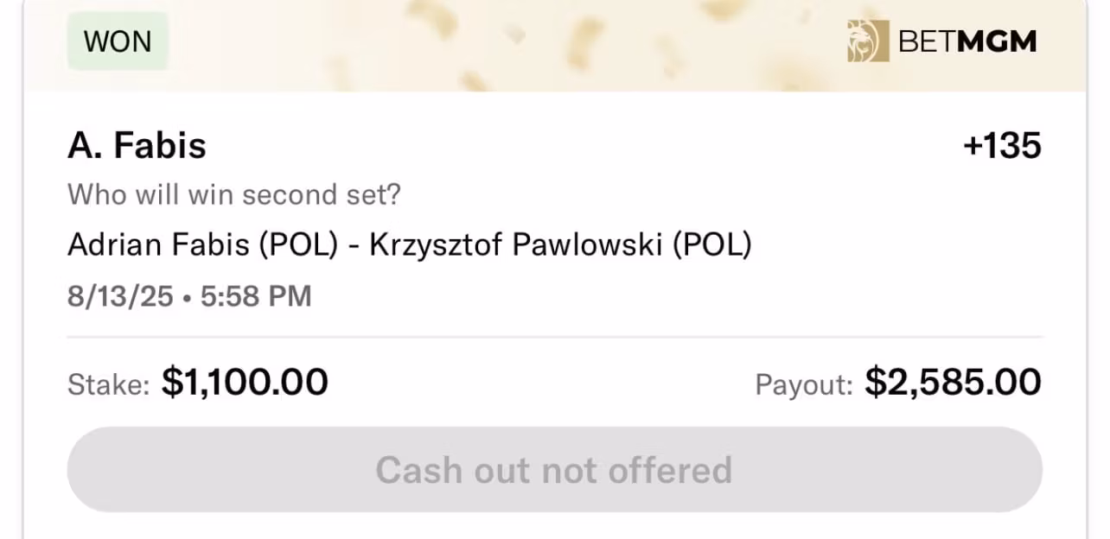The width and height of the screenshot is (1110, 539).
Task: Click the 'Who will win second set?' market text
Action: pyautogui.click(x=234, y=194)
